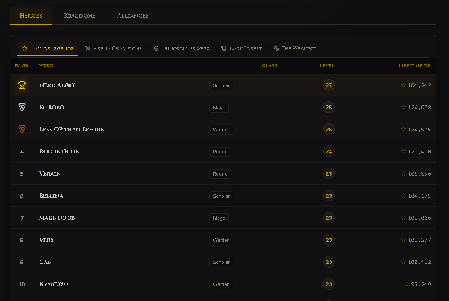449x301 pixels.
Task: Click Vitis's Warden class badge
Action: tap(221, 240)
